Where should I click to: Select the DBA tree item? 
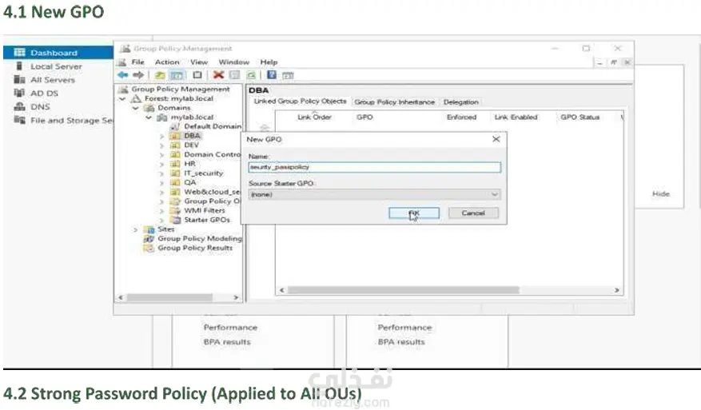tap(192, 136)
